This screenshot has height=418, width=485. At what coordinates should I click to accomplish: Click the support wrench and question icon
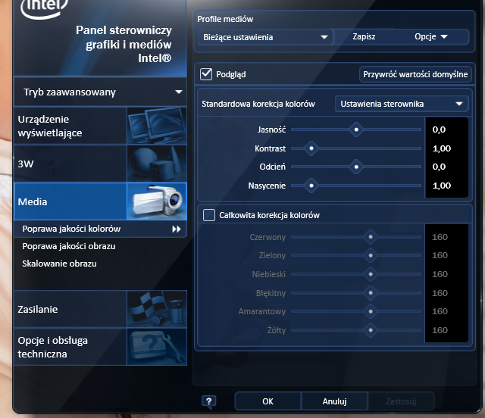tap(157, 347)
